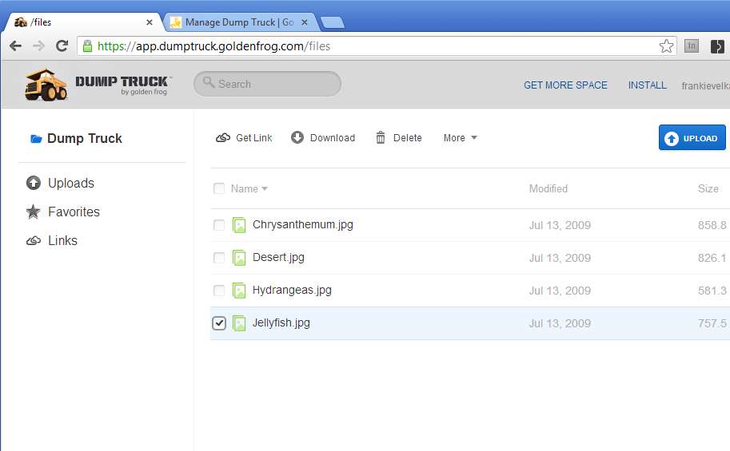Viewport: 730px width, 451px height.
Task: Click the Jul 13, 2009 date for Desert.jpg
Action: (x=560, y=258)
